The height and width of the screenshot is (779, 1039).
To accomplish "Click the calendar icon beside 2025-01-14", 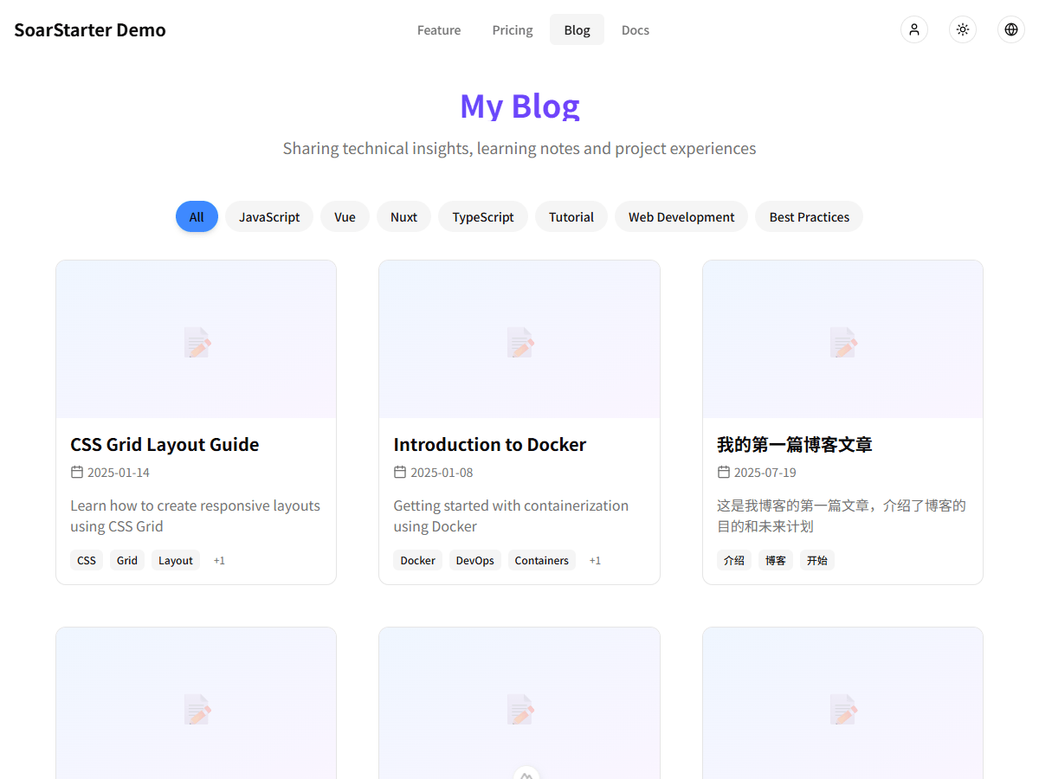I will [x=75, y=472].
